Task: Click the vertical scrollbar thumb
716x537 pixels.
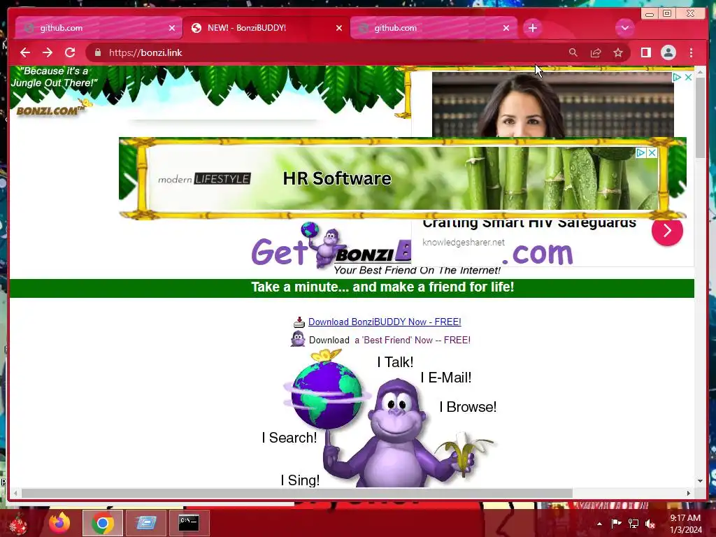Action: tap(700, 118)
